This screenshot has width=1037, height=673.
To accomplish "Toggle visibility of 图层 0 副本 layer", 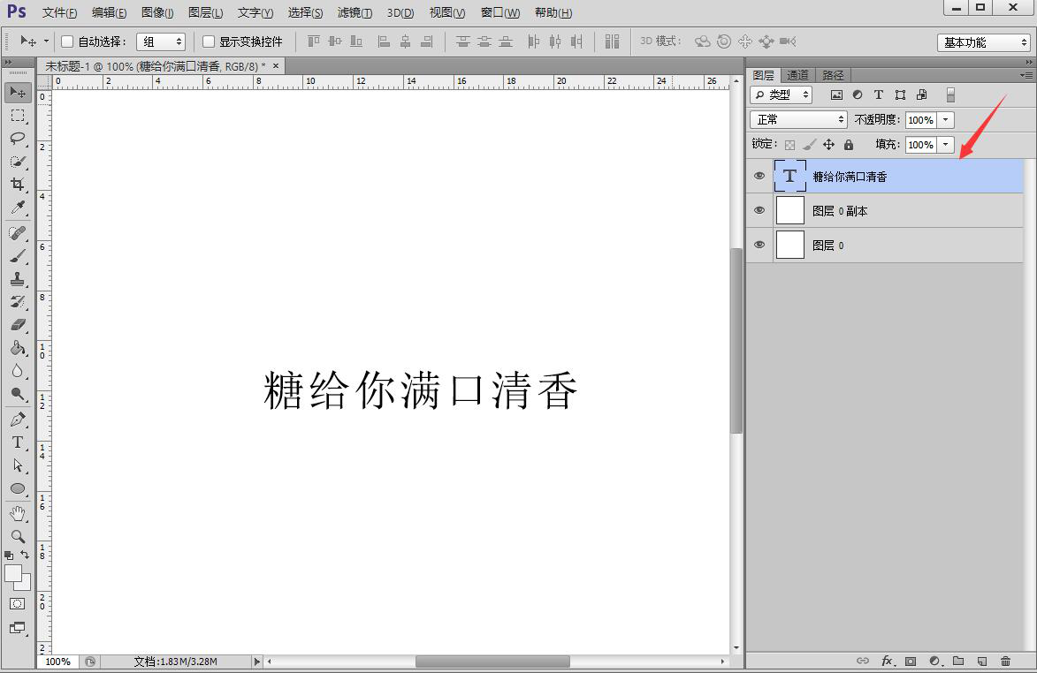I will (759, 210).
